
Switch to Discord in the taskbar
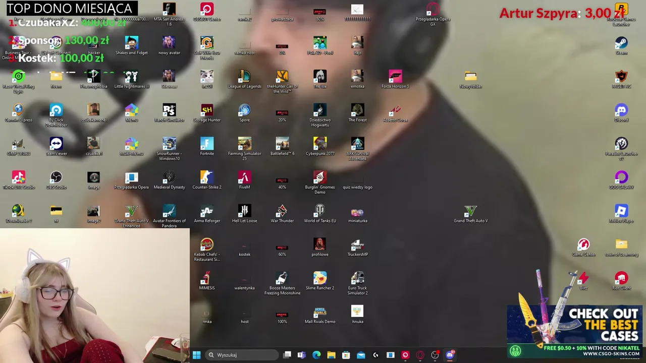[x=450, y=355]
